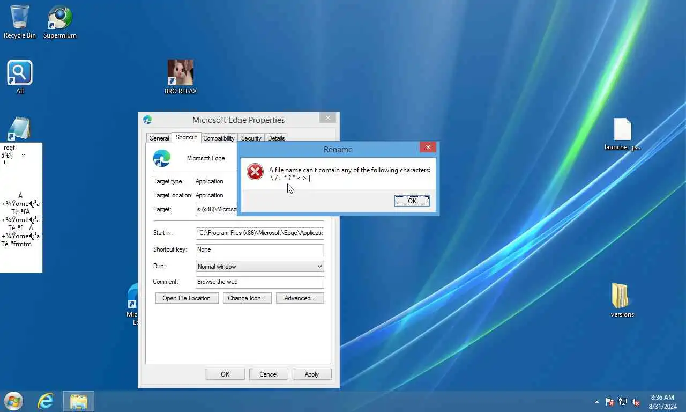
Task: Click the Target input field
Action: click(x=217, y=209)
